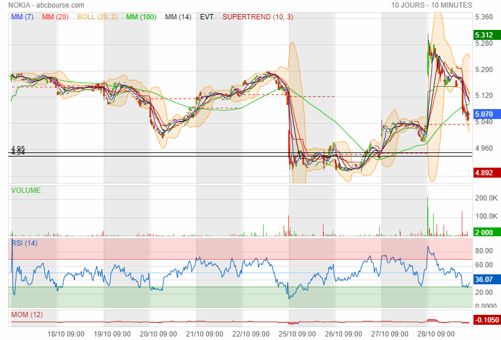This screenshot has width=501, height=340.
Task: Click the 28/10 09:00 date label
Action: point(436,334)
